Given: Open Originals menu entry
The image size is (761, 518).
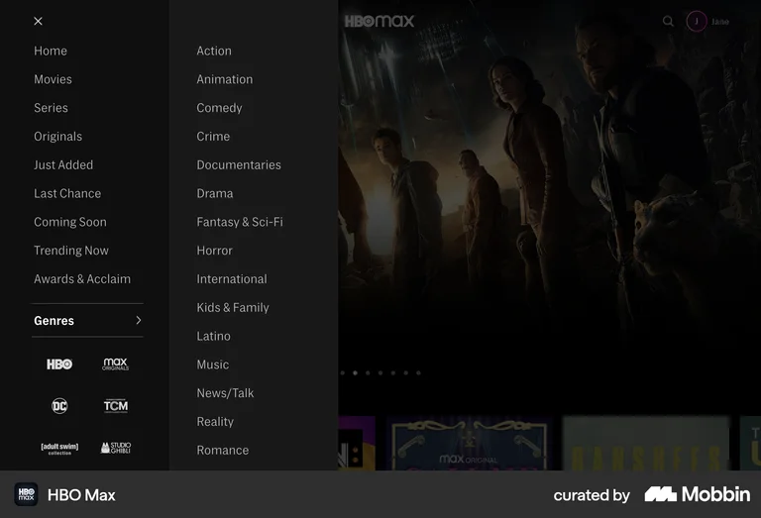Looking at the screenshot, I should point(57,137).
